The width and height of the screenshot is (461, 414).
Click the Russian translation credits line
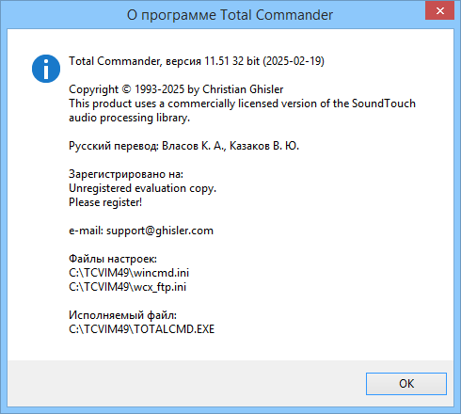coord(183,146)
